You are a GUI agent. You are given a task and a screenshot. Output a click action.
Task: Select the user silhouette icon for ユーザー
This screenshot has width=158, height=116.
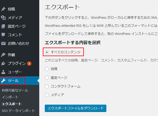click(3, 72)
